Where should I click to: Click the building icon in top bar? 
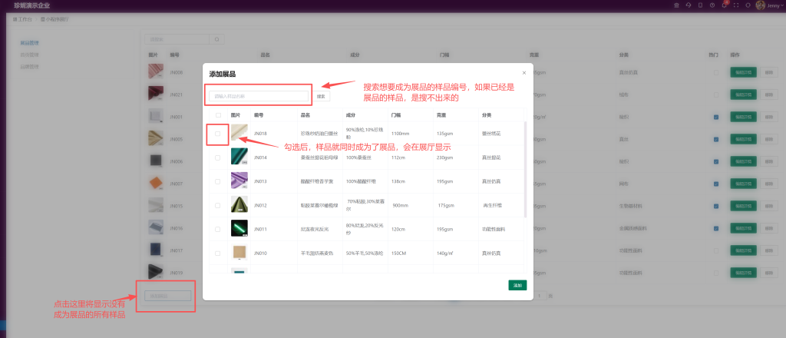676,5
